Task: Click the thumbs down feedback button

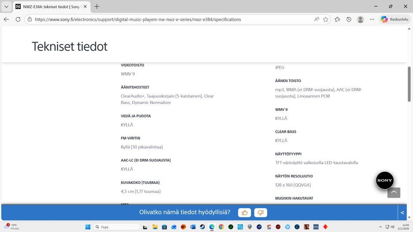Action: click(261, 213)
